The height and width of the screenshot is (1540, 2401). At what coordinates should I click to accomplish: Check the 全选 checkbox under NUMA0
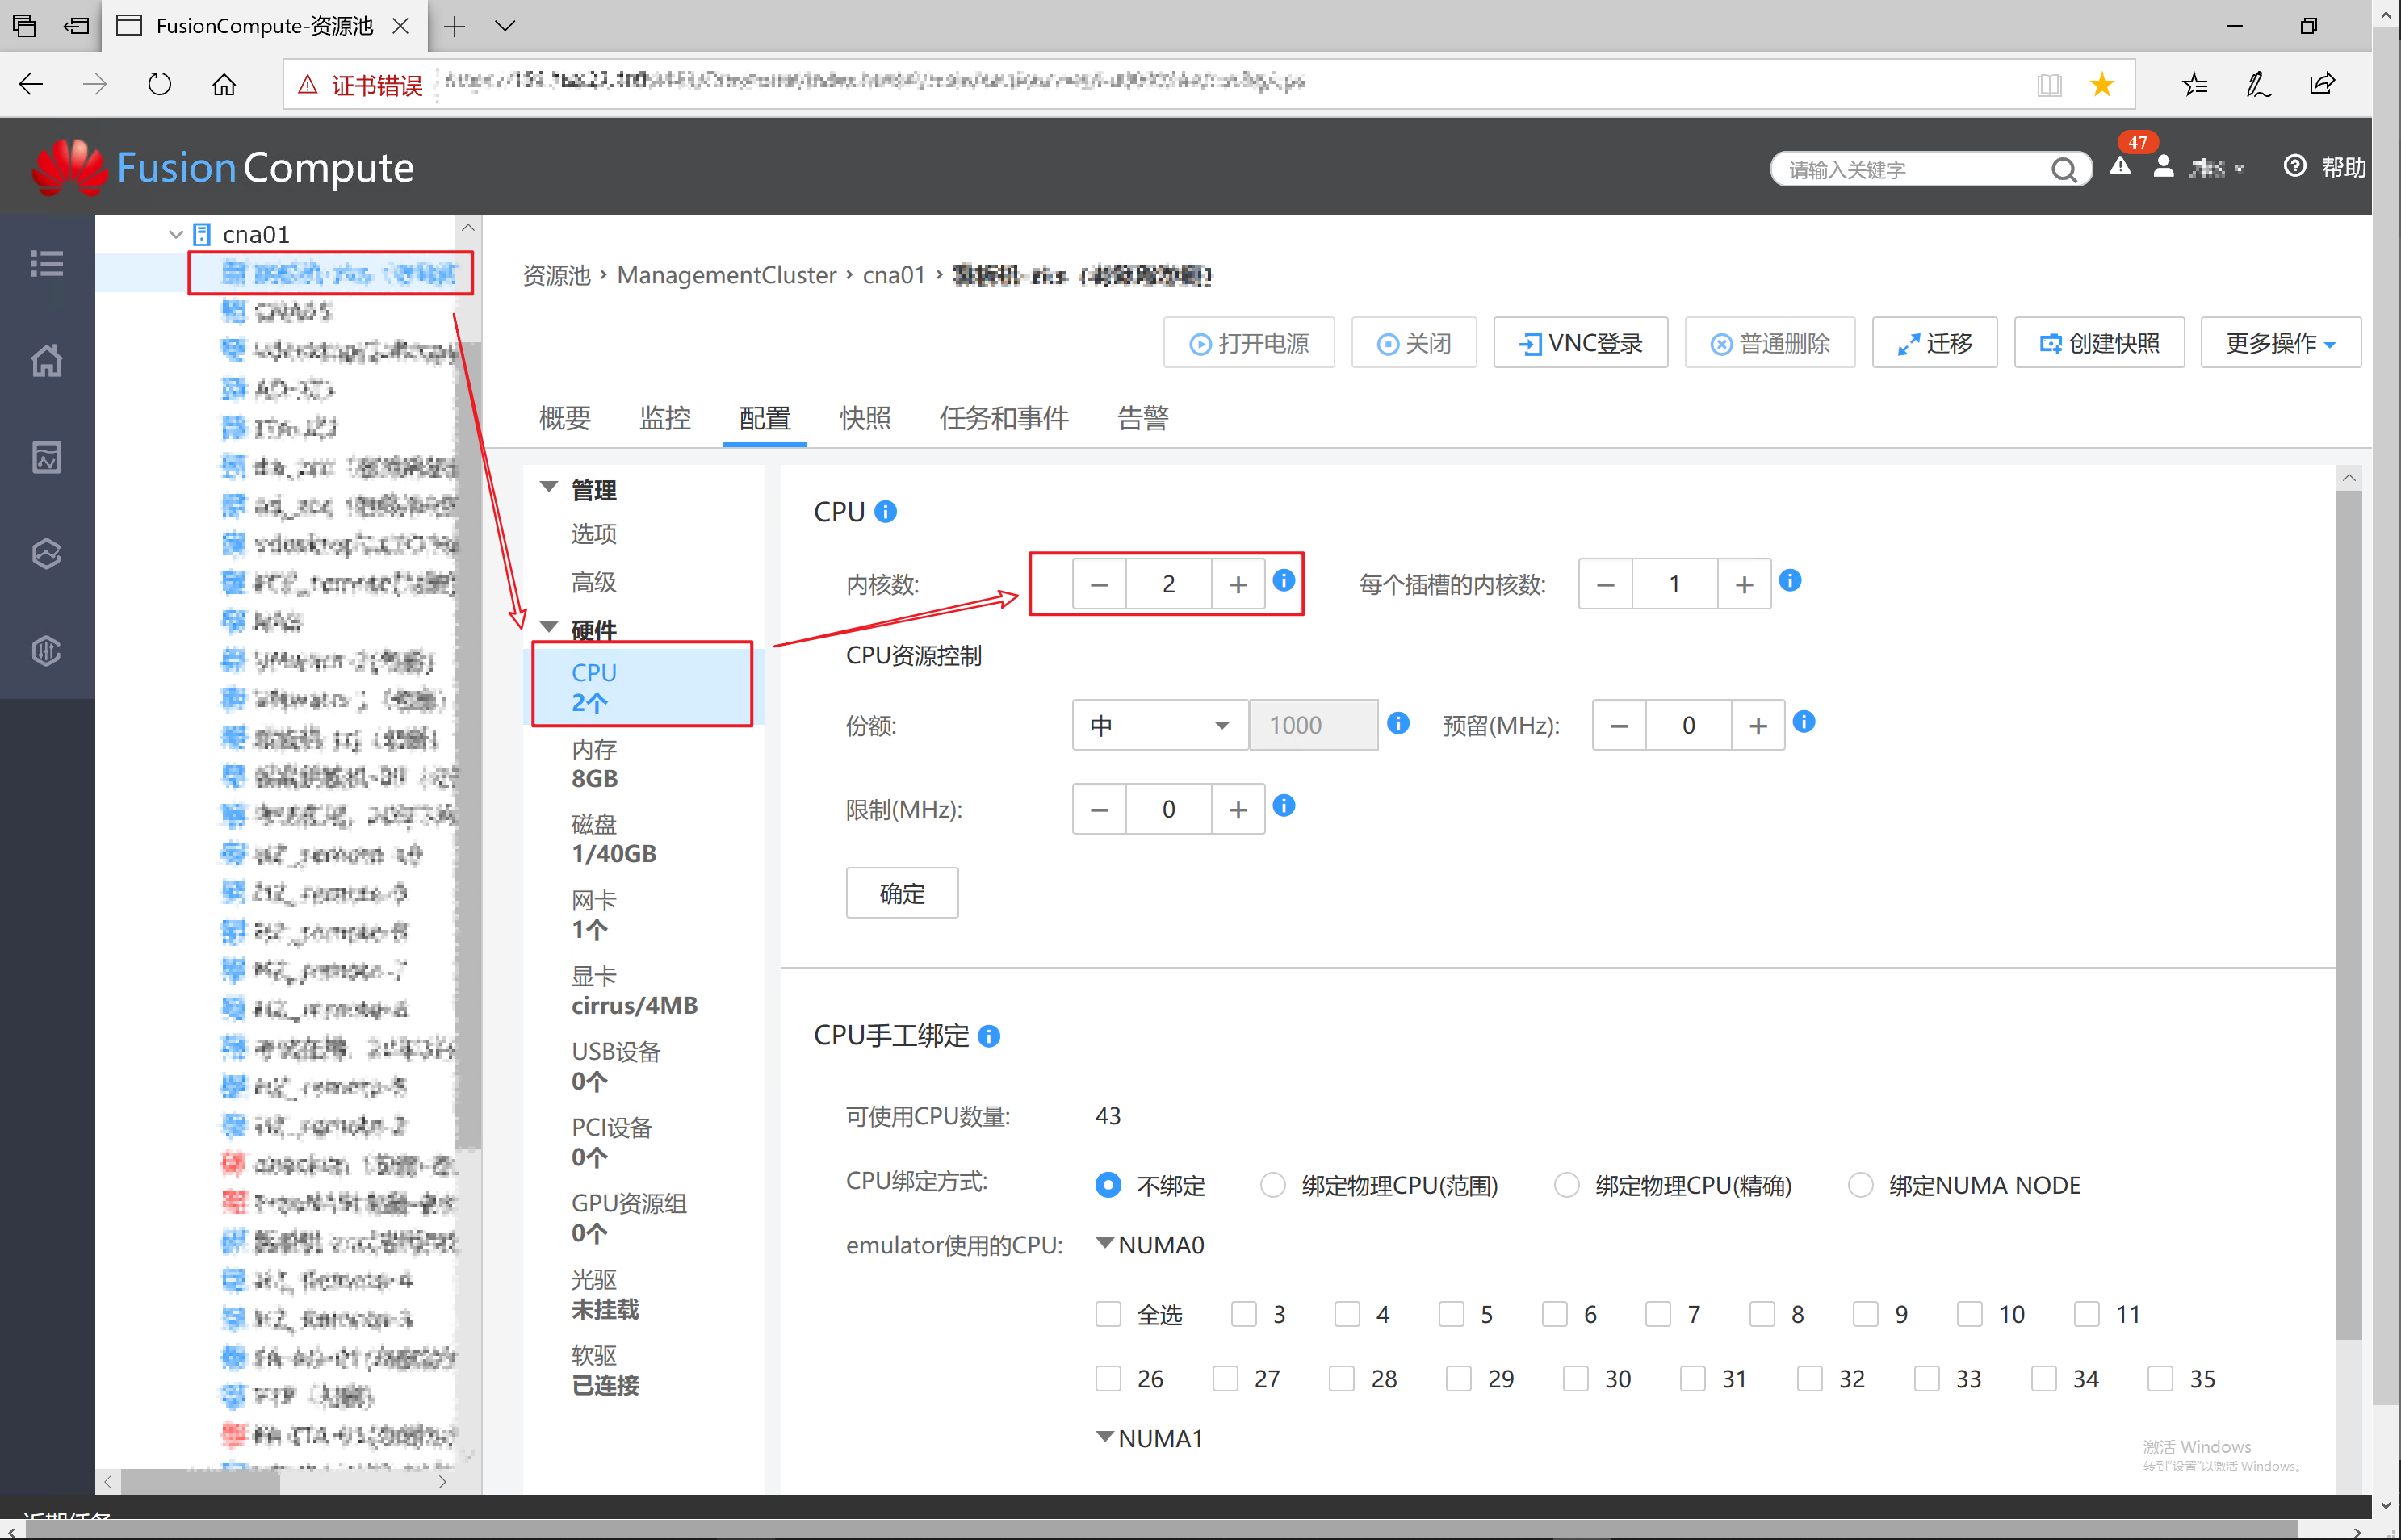[x=1108, y=1314]
